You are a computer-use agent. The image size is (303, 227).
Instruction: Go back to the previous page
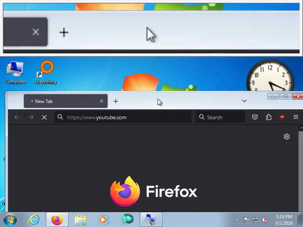(17, 117)
